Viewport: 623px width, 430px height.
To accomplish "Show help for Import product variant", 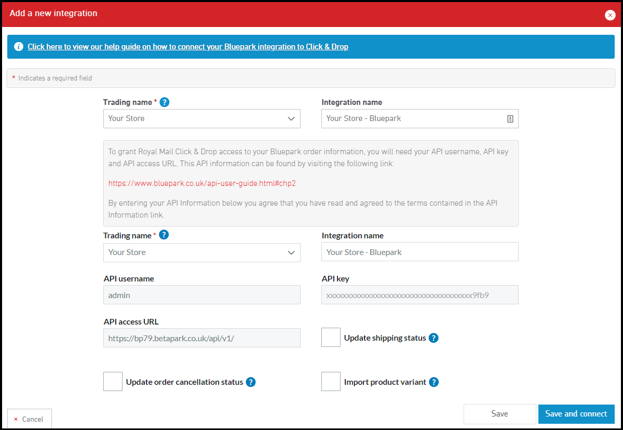I will [434, 382].
